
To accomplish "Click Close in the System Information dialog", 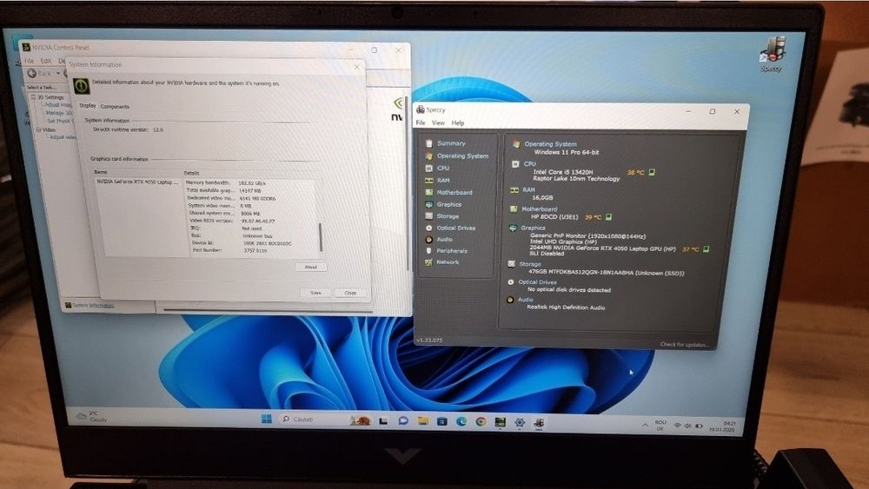I will click(350, 293).
